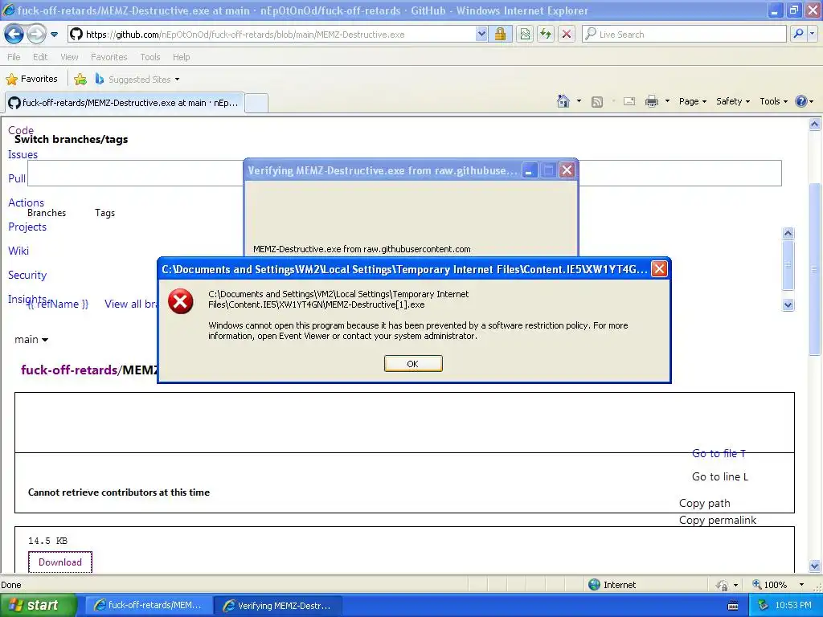Click the search magnifier button
The width and height of the screenshot is (823, 617).
tap(798, 34)
